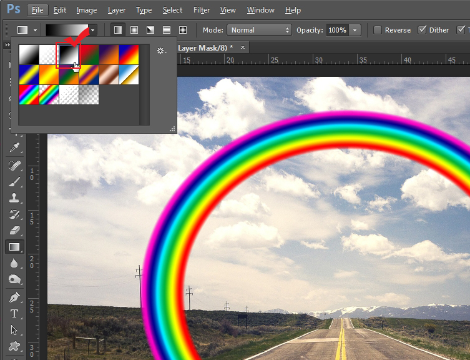
Task: Choose Reflected Gradient style
Action: tap(167, 30)
